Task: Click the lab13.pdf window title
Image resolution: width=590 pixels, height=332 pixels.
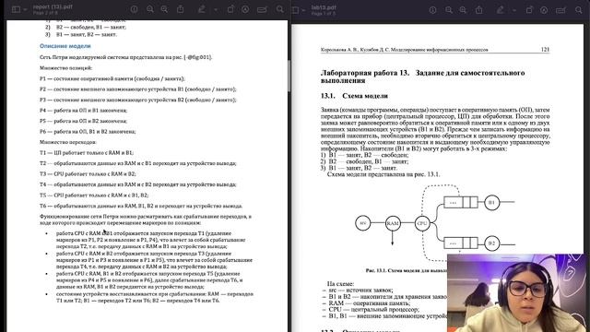Action: [324, 7]
